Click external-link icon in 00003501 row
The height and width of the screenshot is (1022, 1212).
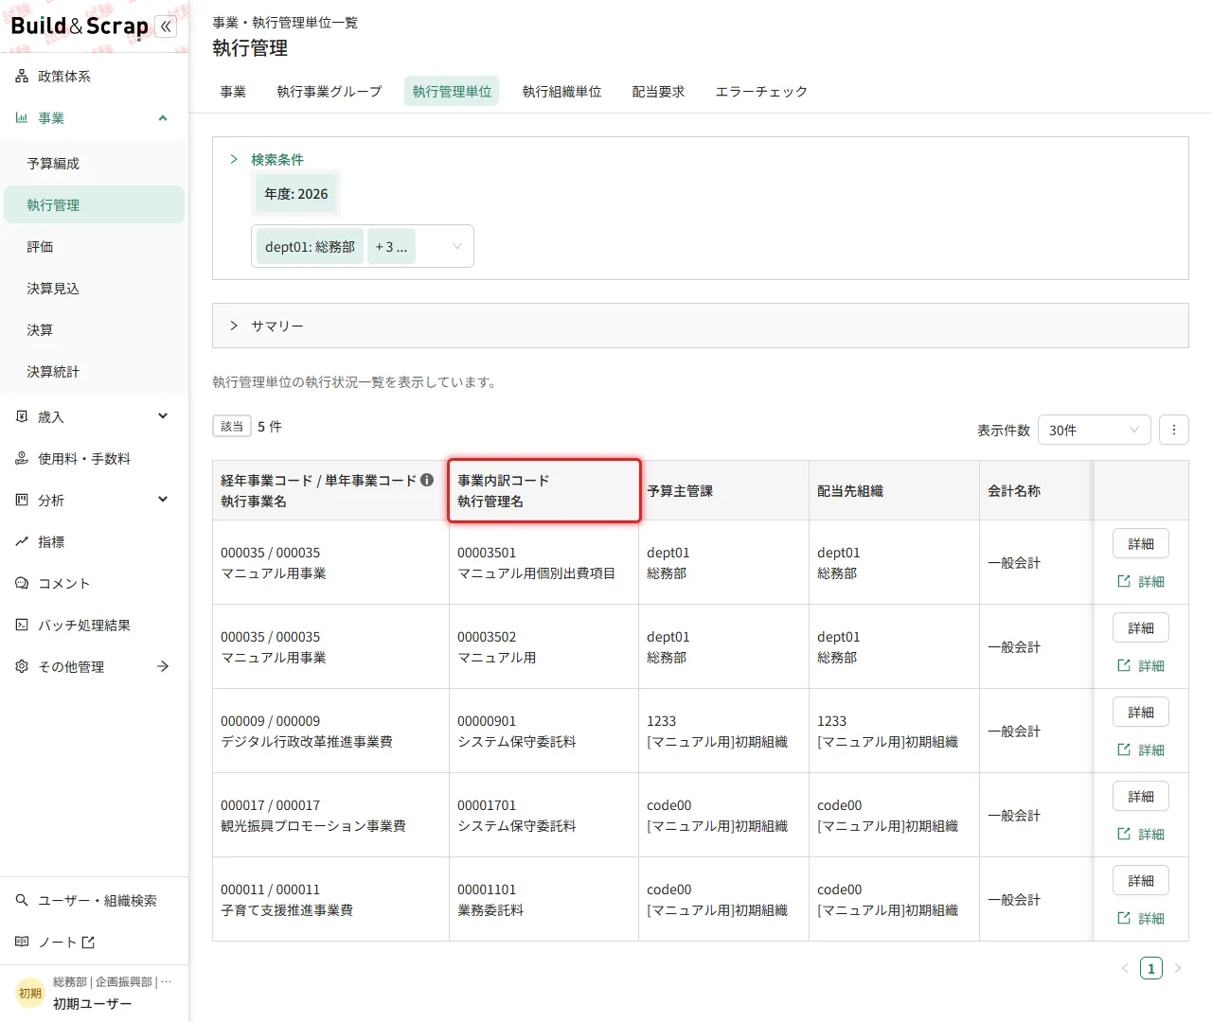[x=1124, y=581]
